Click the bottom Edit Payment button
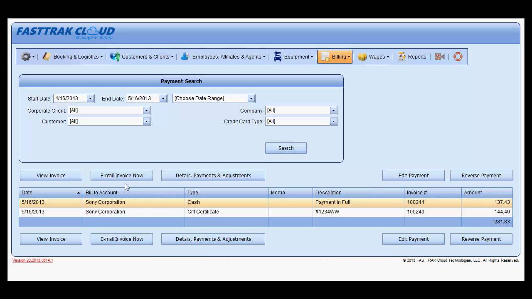This screenshot has height=299, width=532. click(414, 239)
